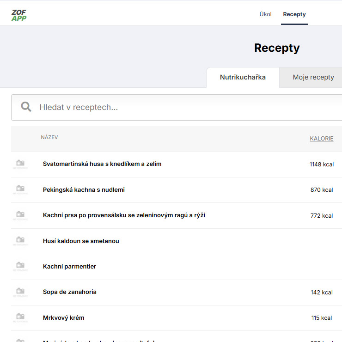Viewport: 342px width, 342px height.
Task: Open Svatomartinská husa placeholder photo
Action: click(x=20, y=164)
